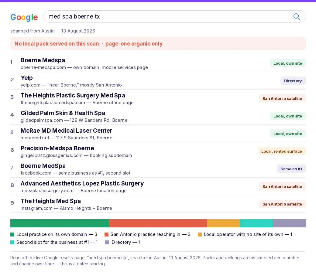Click the green segment of the breakdown bar
The height and width of the screenshot is (272, 316).
pos(60,223)
